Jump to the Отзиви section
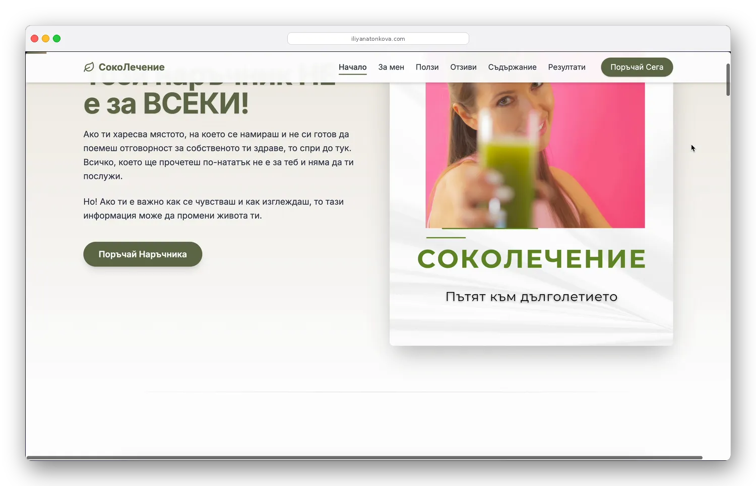 (x=463, y=67)
